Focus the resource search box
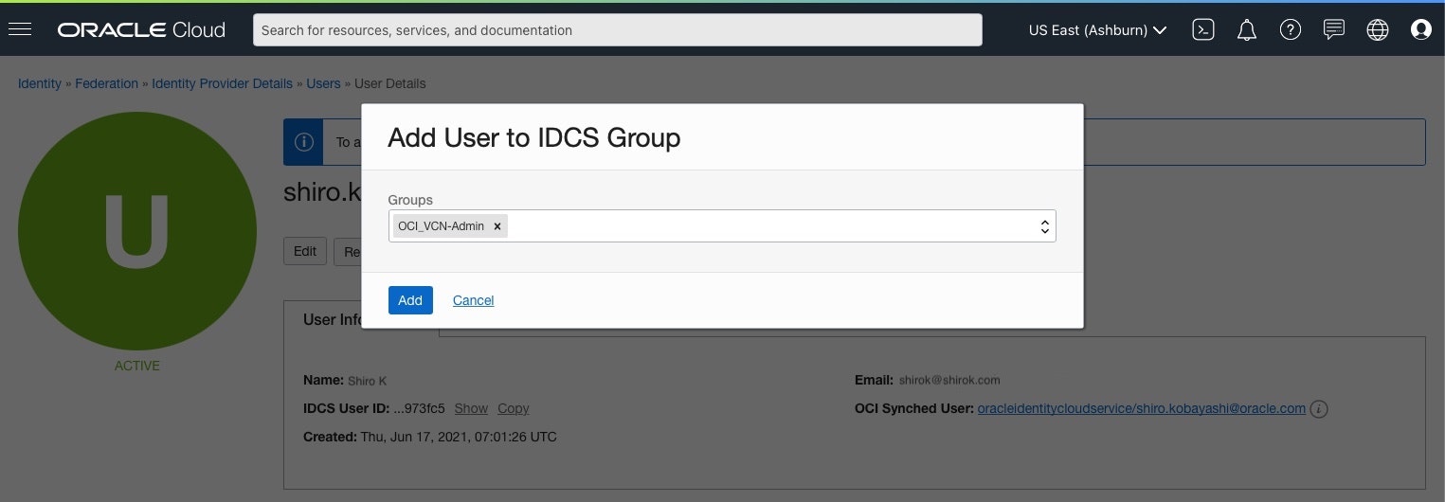1445x502 pixels. (x=618, y=30)
